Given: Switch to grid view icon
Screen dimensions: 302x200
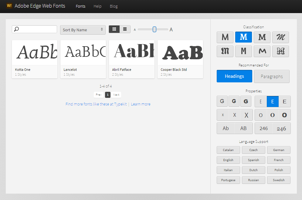Looking at the screenshot, I should (x=114, y=29).
